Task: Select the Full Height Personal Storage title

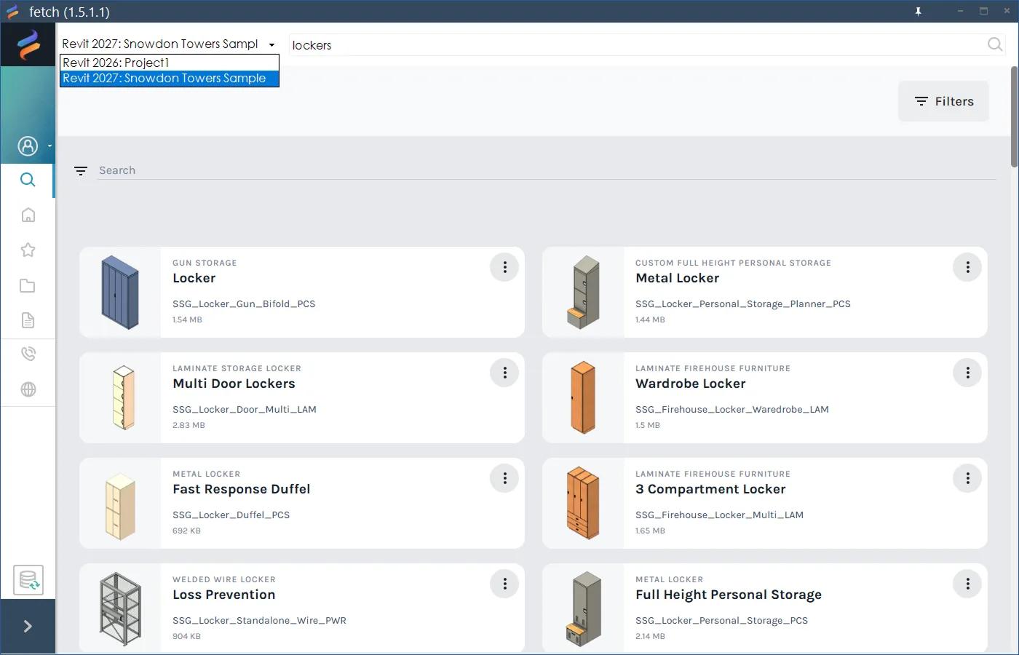Action: pyautogui.click(x=729, y=595)
